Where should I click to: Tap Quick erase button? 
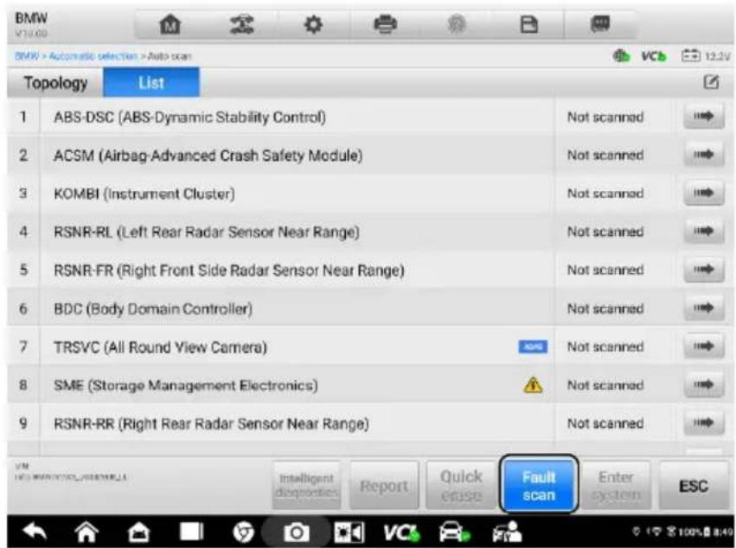[462, 486]
